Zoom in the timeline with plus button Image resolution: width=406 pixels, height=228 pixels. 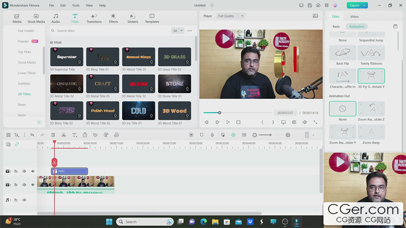click(x=288, y=135)
